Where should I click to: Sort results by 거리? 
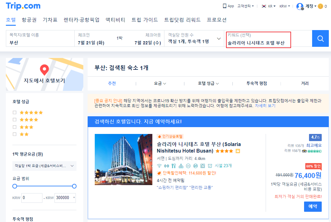click(305, 83)
